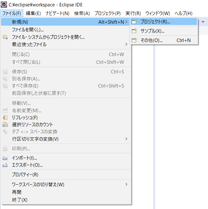Open the 検索(A) menu
The width and height of the screenshot is (208, 209).
click(82, 13)
